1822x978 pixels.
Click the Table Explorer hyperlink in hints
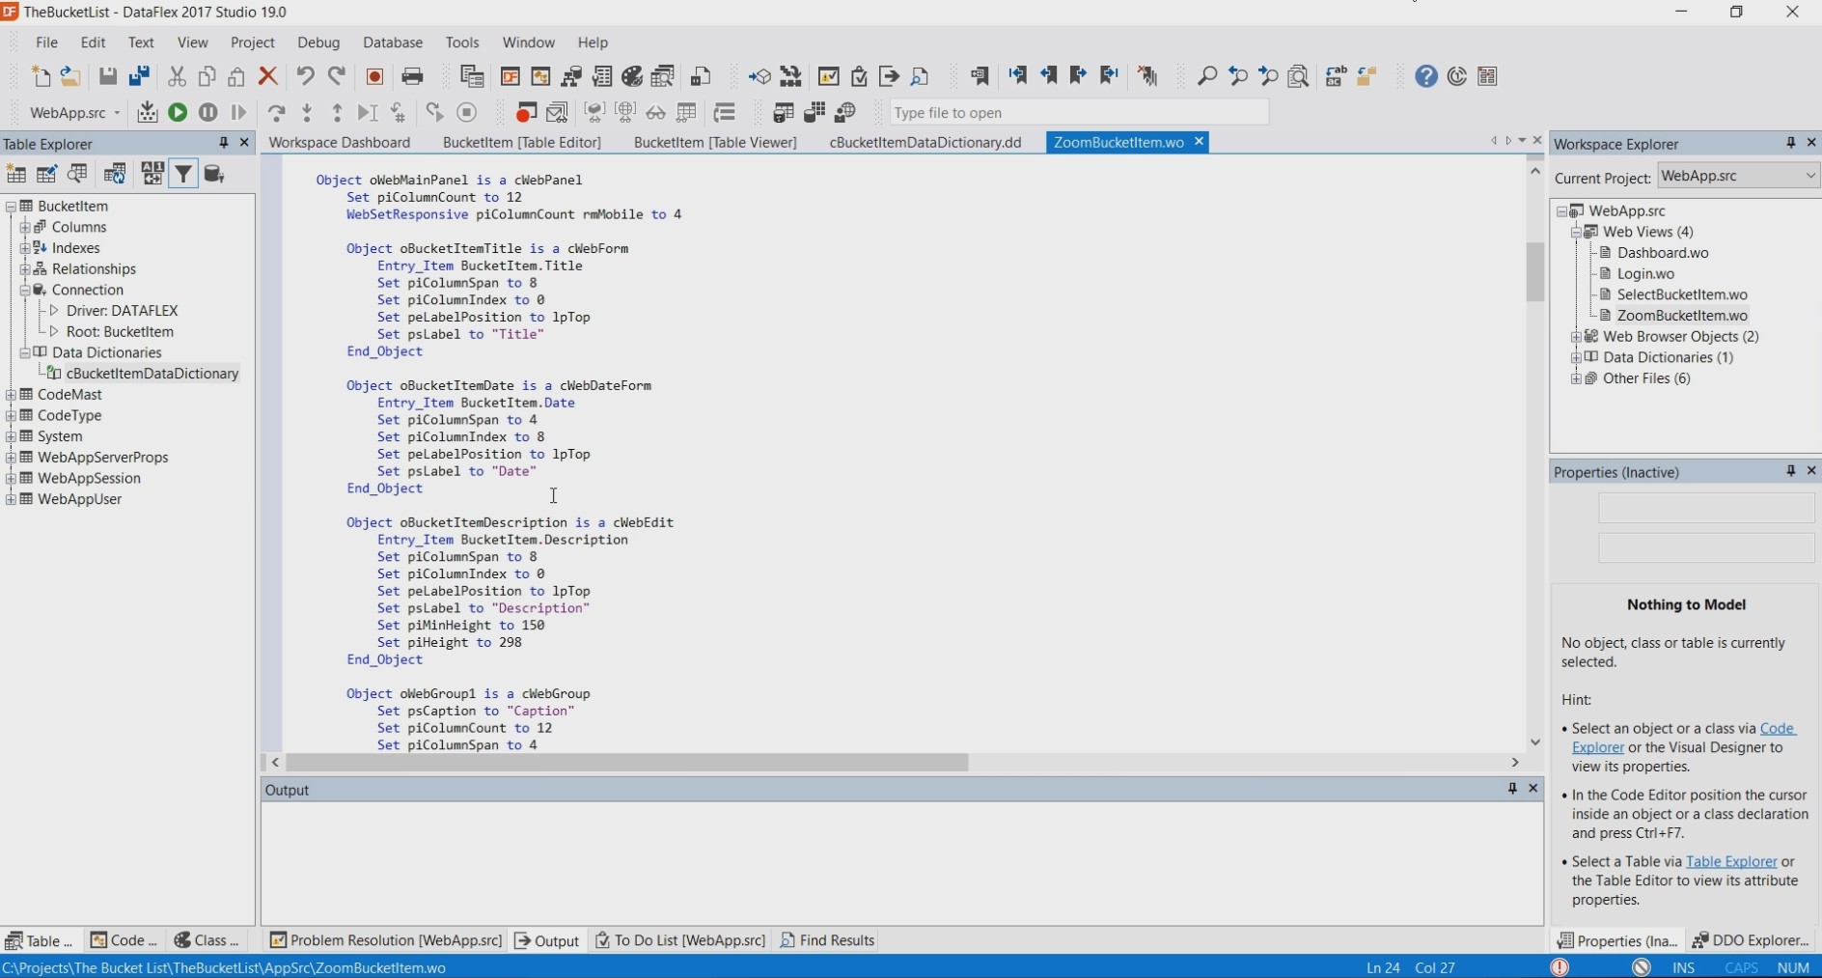(1730, 861)
